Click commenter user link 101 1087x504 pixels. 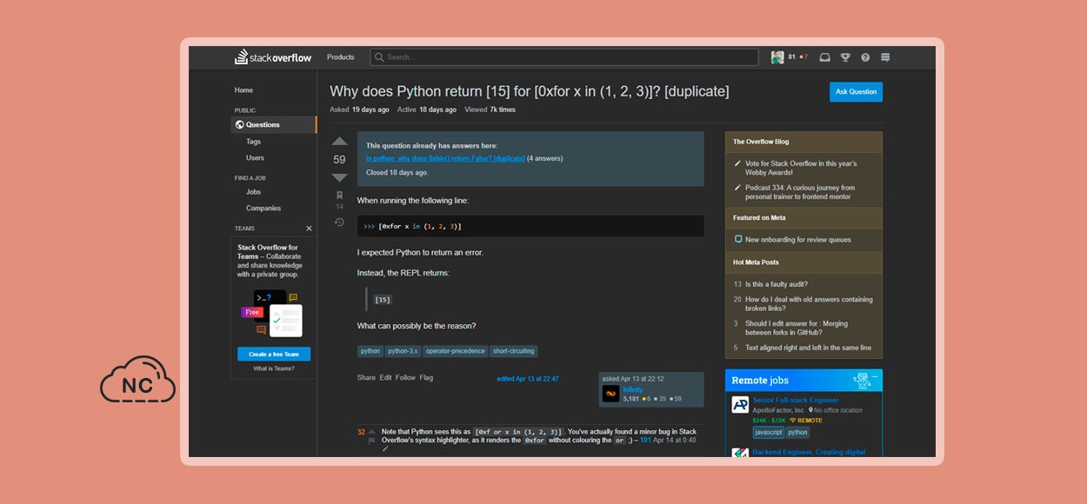click(x=645, y=441)
